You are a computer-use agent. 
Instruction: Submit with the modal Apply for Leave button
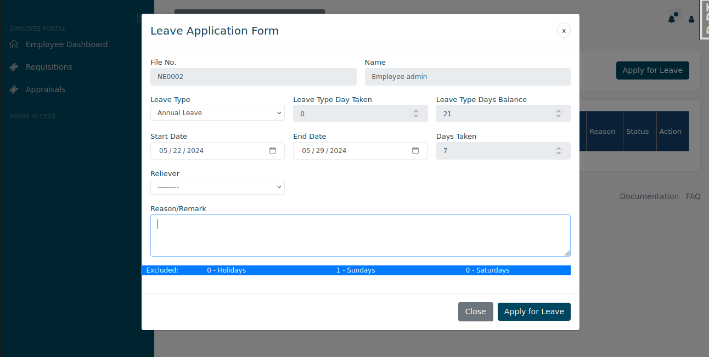click(x=534, y=311)
